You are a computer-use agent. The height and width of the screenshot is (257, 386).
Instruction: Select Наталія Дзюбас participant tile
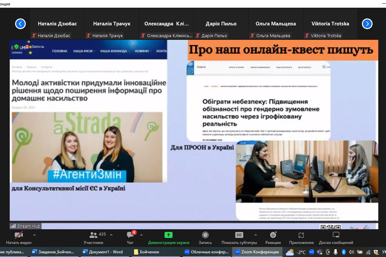coord(57,24)
